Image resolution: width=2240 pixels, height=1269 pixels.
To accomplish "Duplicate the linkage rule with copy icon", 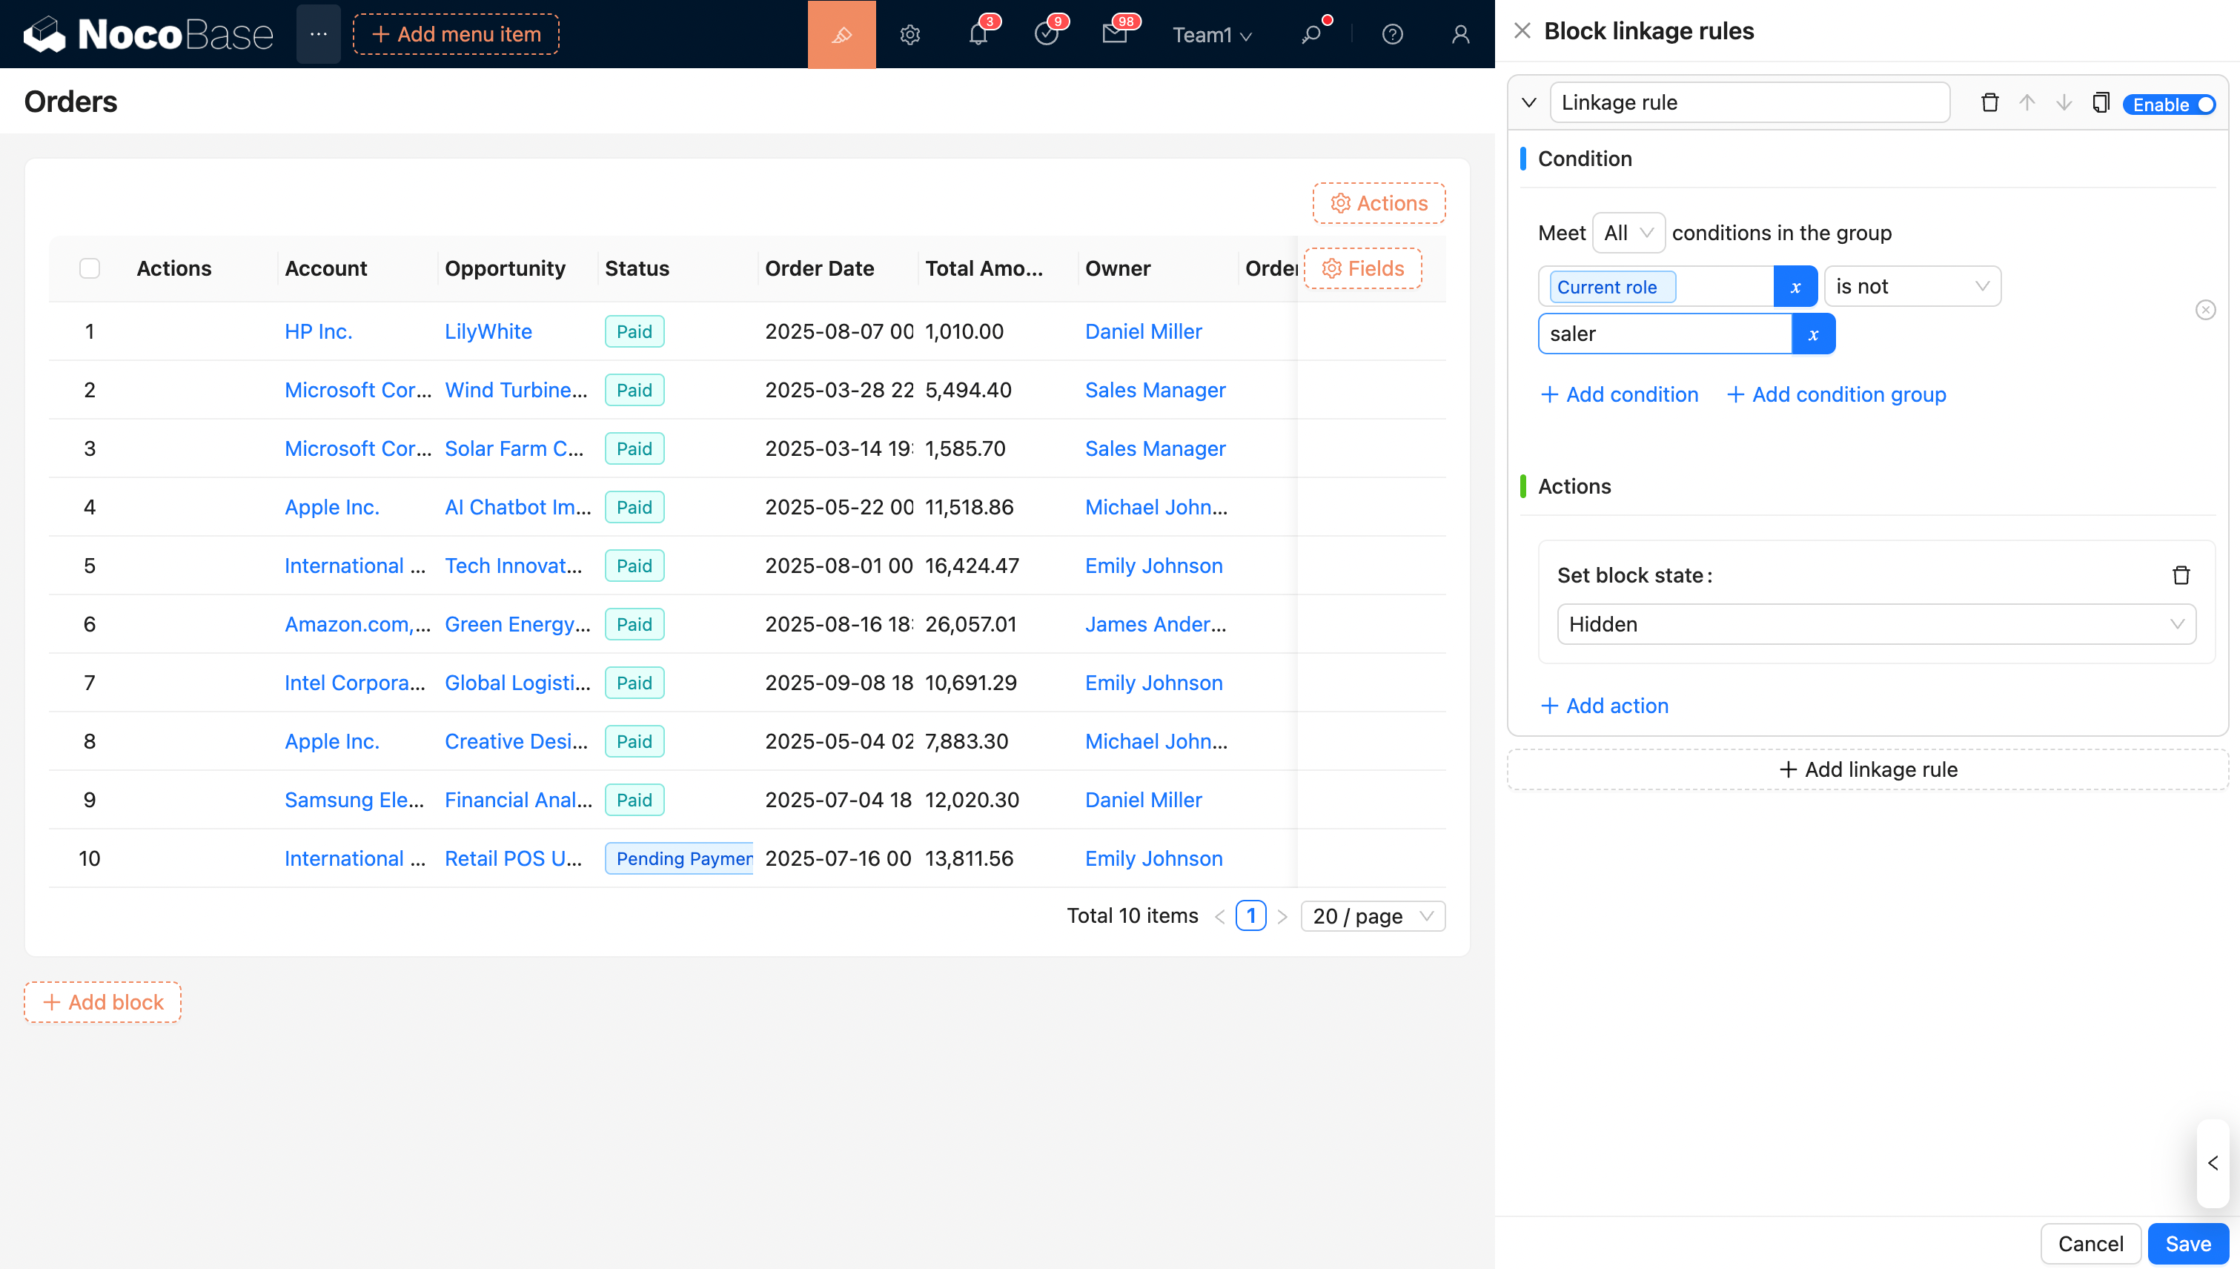I will point(2100,103).
